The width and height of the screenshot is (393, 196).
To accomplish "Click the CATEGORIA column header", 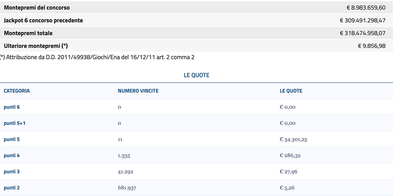I will tap(17, 91).
